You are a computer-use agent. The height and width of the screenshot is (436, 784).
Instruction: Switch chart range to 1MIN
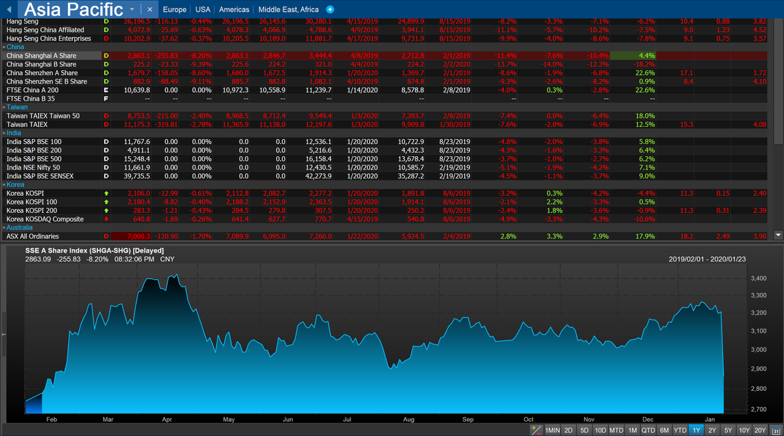552,430
